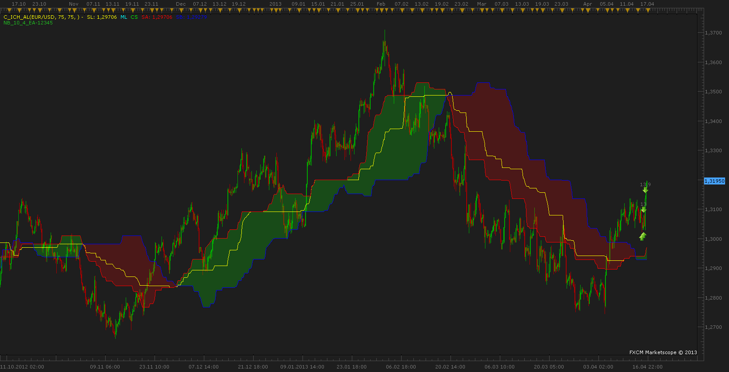Click the 1,2800 price axis label

click(713, 298)
